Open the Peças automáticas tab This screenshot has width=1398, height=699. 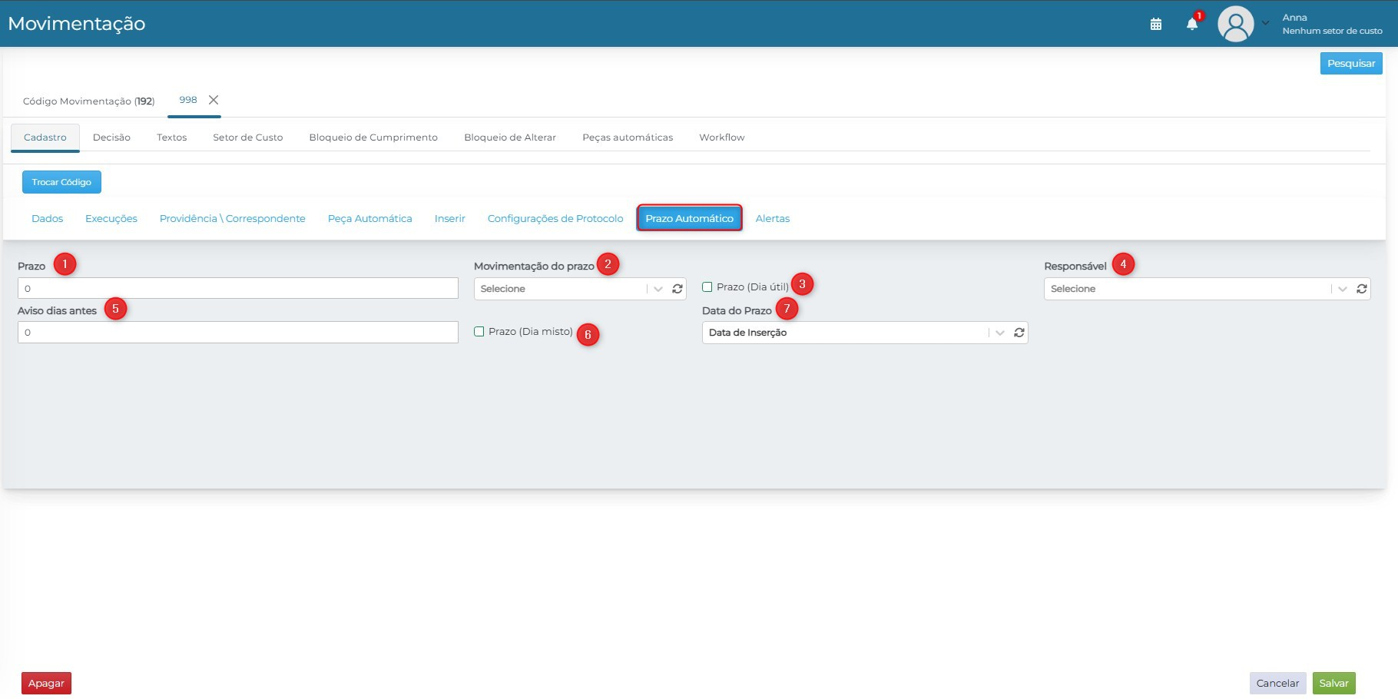(x=628, y=137)
